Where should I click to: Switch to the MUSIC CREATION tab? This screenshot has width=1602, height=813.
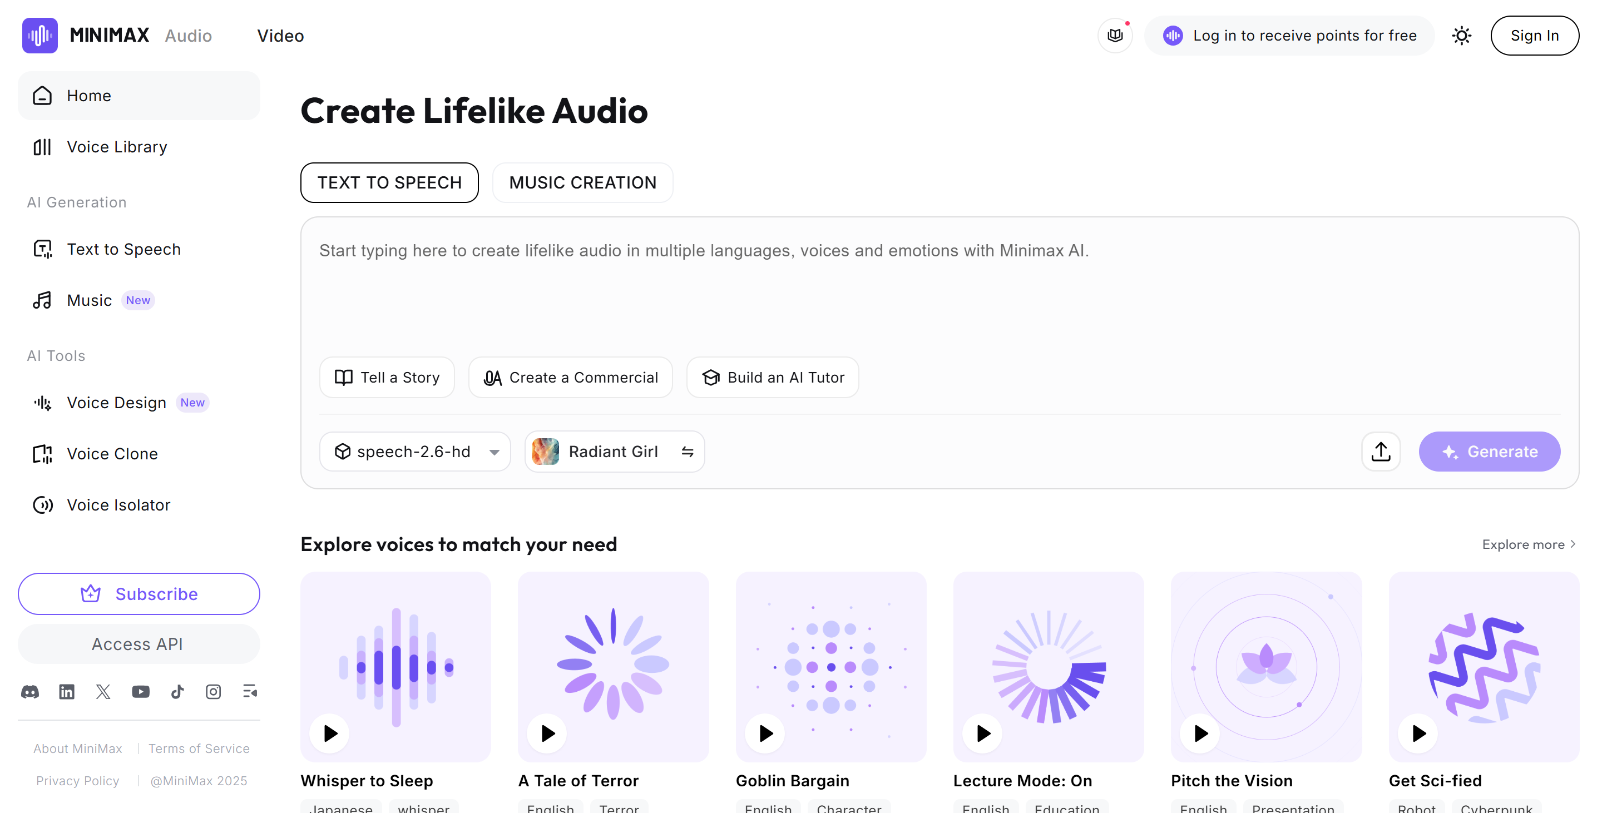click(582, 183)
